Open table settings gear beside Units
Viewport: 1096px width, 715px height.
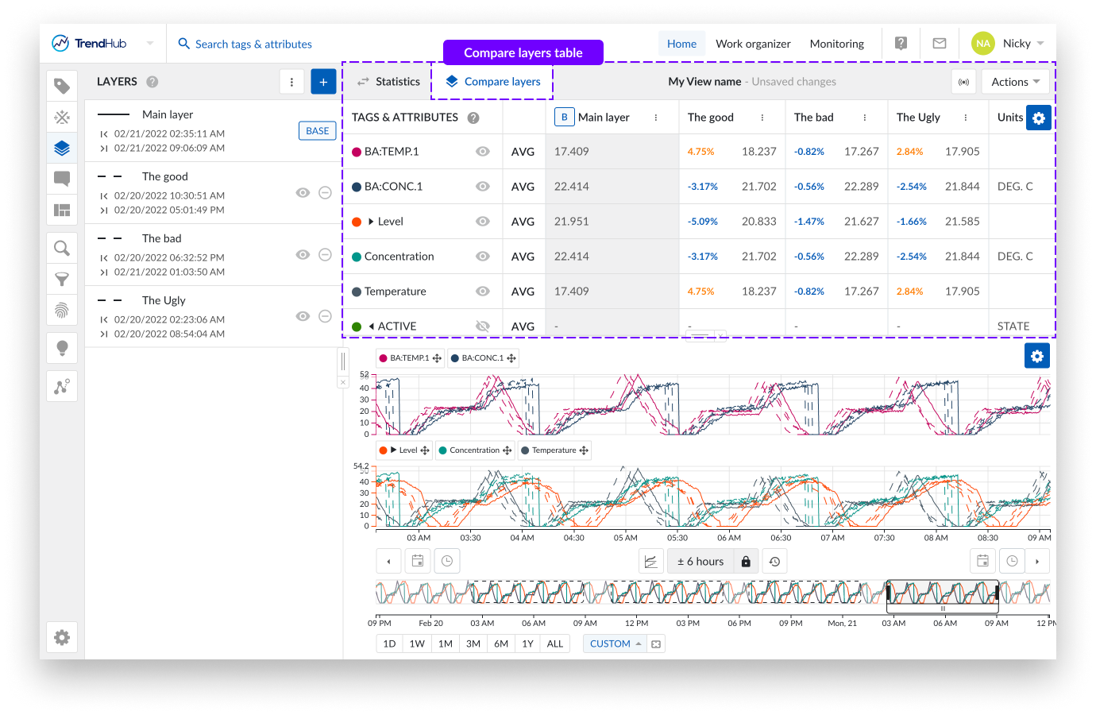1038,118
